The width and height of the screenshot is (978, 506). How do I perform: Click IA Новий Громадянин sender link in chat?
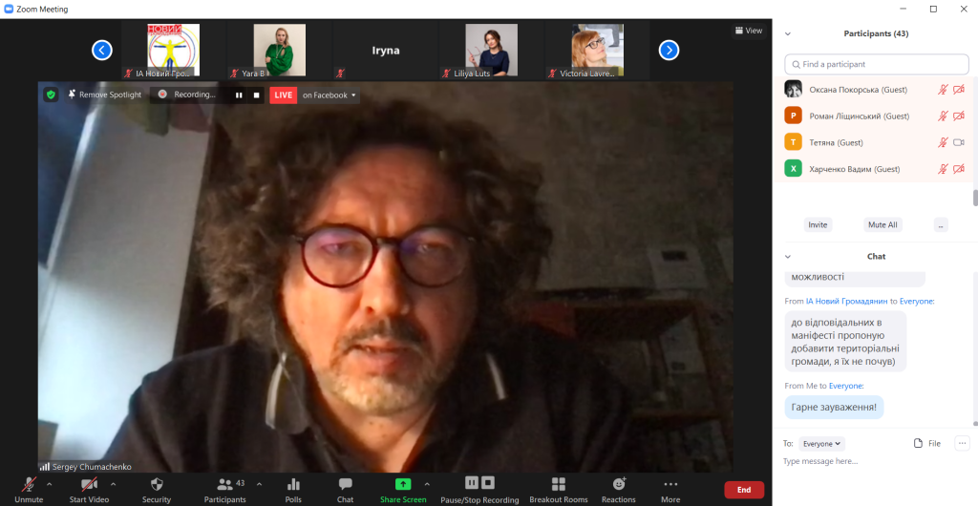(846, 301)
